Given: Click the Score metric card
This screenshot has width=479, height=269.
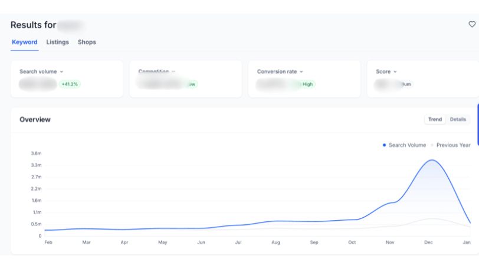Looking at the screenshot, I should pyautogui.click(x=422, y=78).
